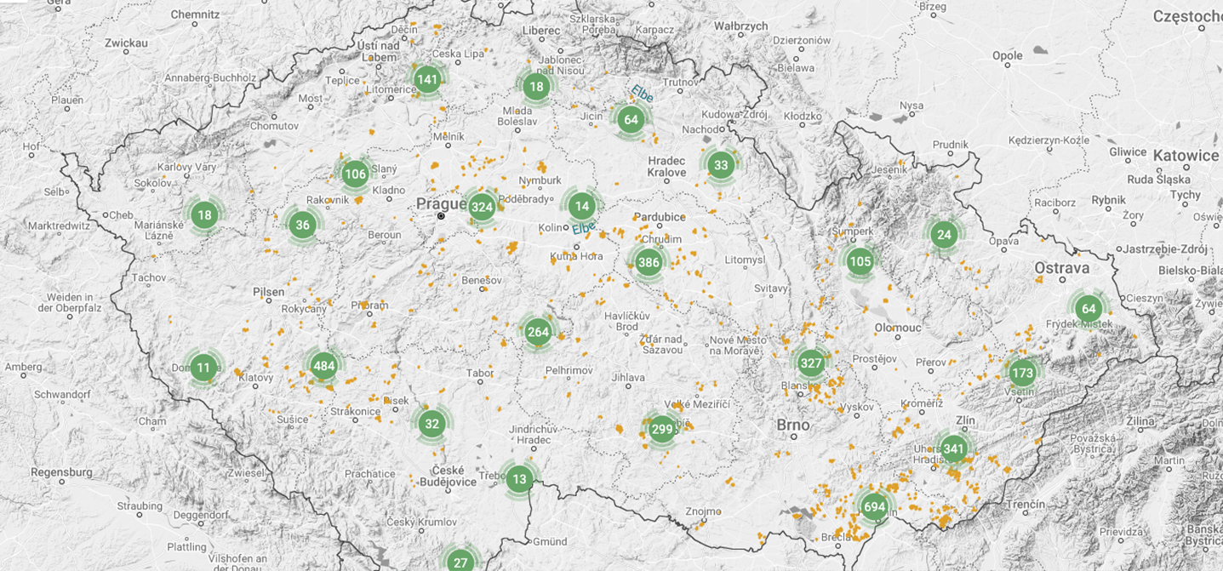Open the 299 cluster near Velké Meziříčí

point(660,430)
